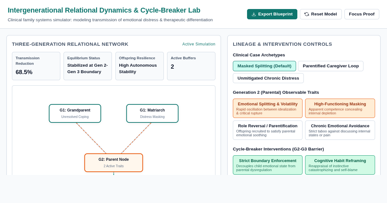Select Unmitigated Chronic Distress archetype

tap(268, 78)
